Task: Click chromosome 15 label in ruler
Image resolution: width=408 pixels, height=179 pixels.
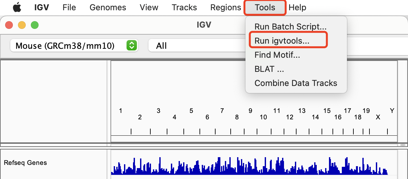Action: [x=327, y=111]
